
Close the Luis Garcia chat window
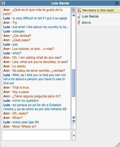click(x=117, y=3)
